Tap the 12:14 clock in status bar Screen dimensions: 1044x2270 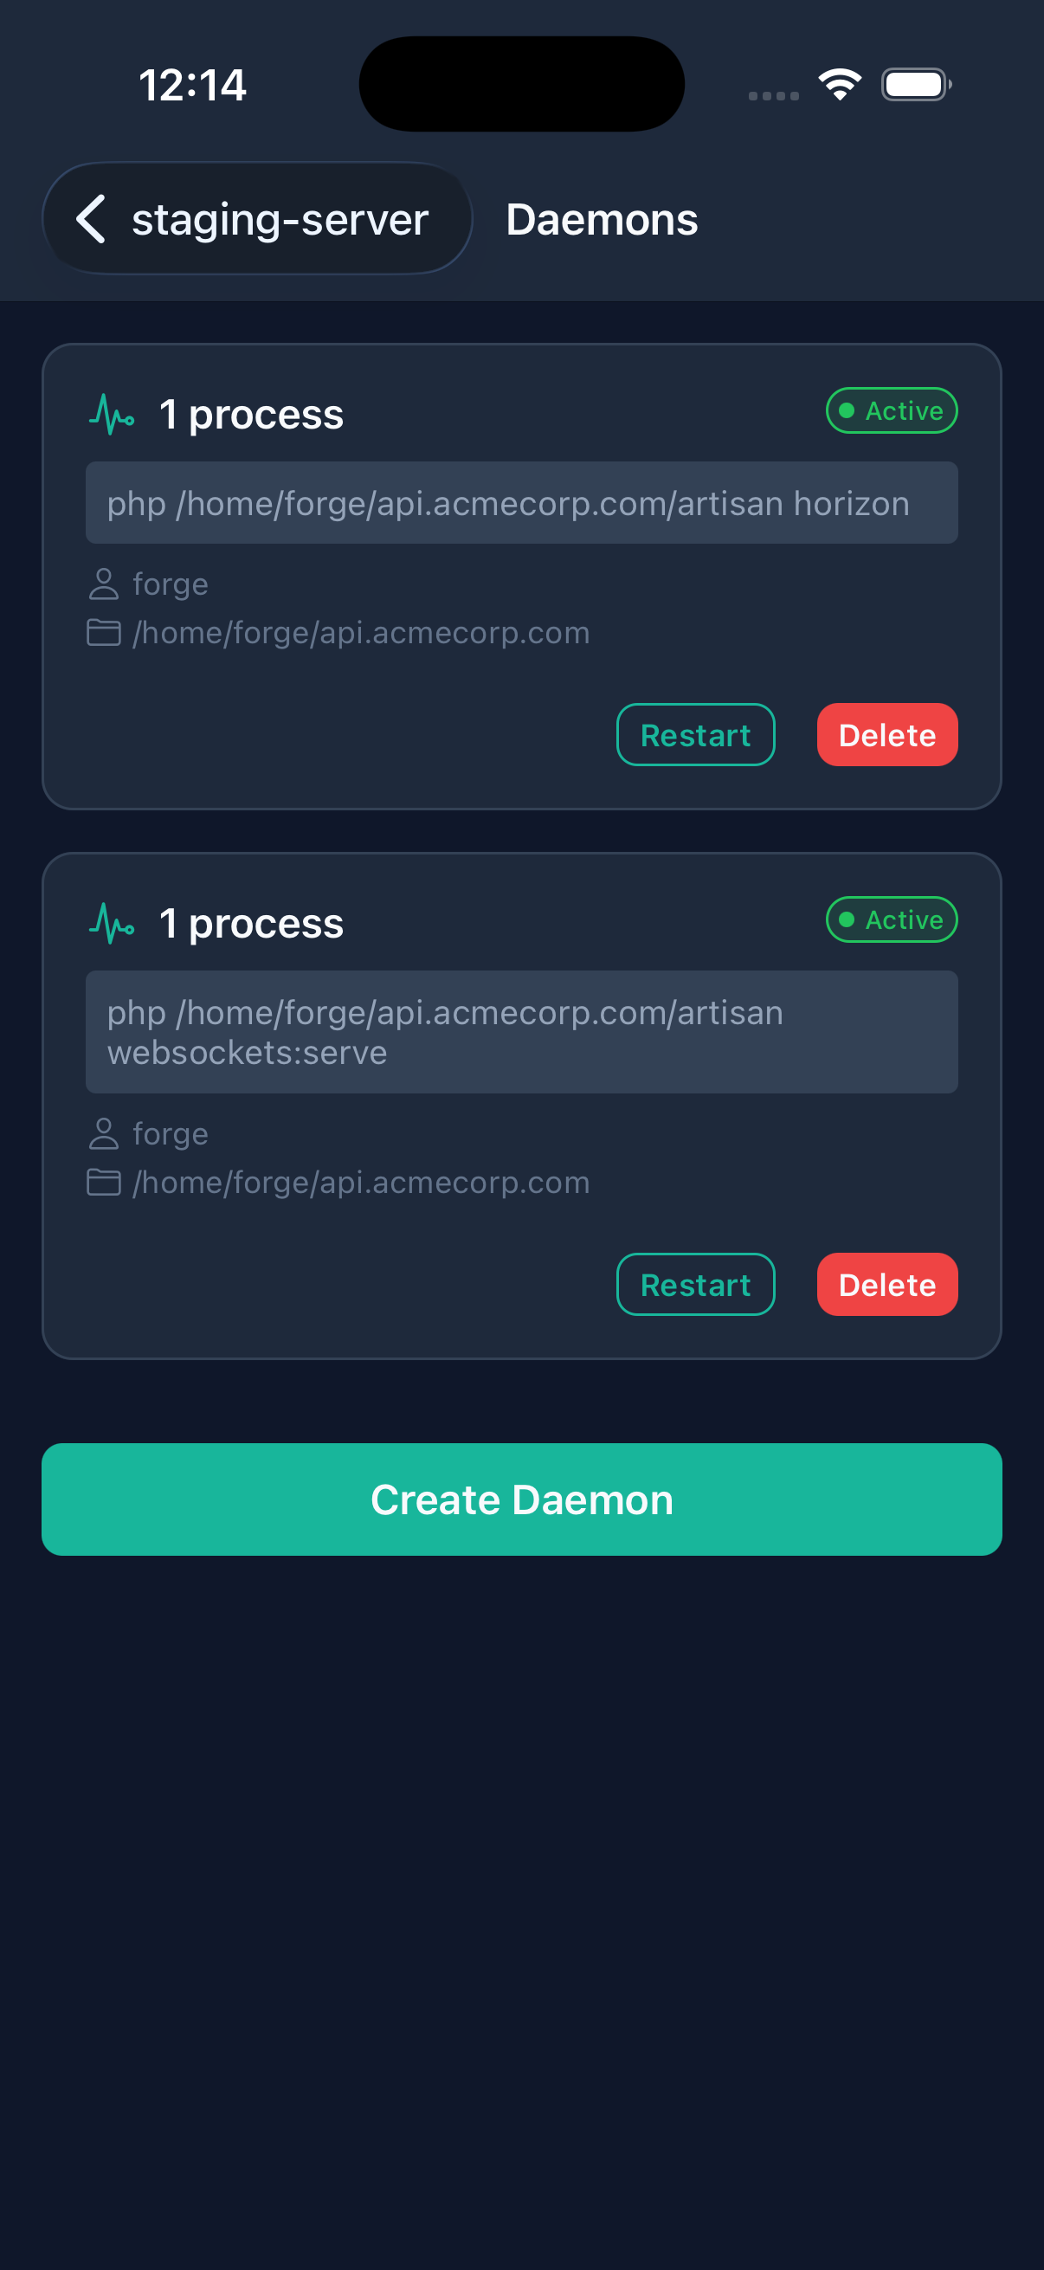pos(192,86)
